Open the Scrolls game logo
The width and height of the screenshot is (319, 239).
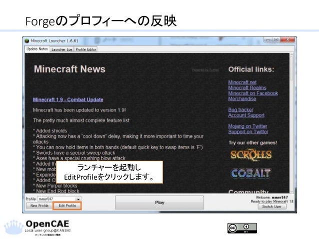tap(251, 155)
